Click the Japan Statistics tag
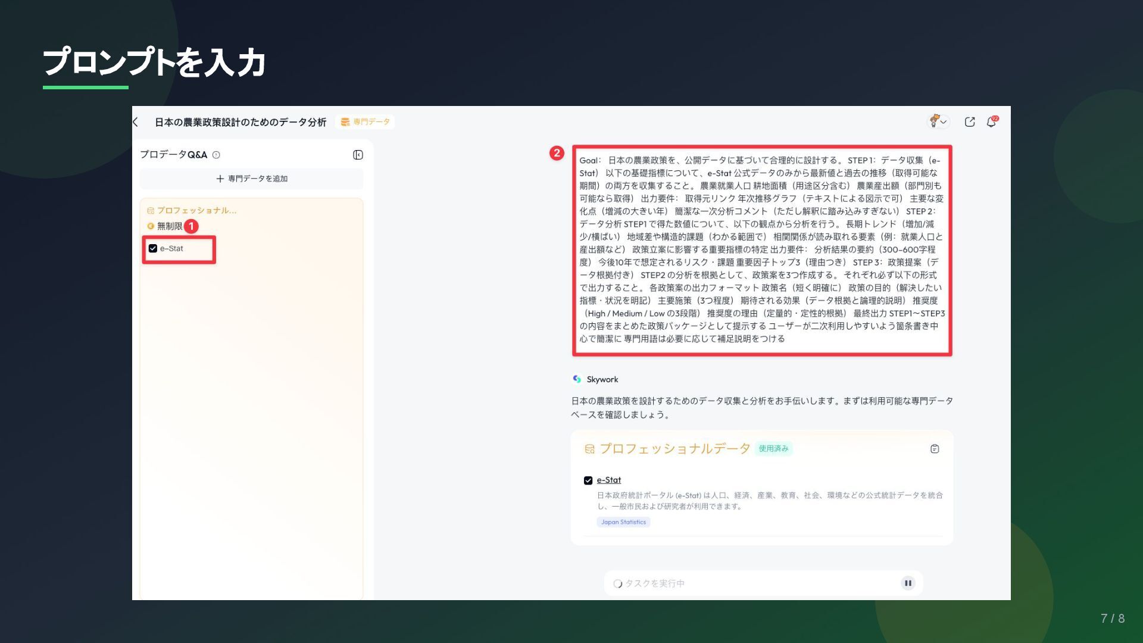The image size is (1143, 643). coord(623,522)
